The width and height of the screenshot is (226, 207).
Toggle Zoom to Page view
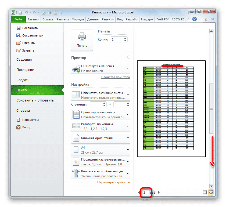tap(211, 193)
